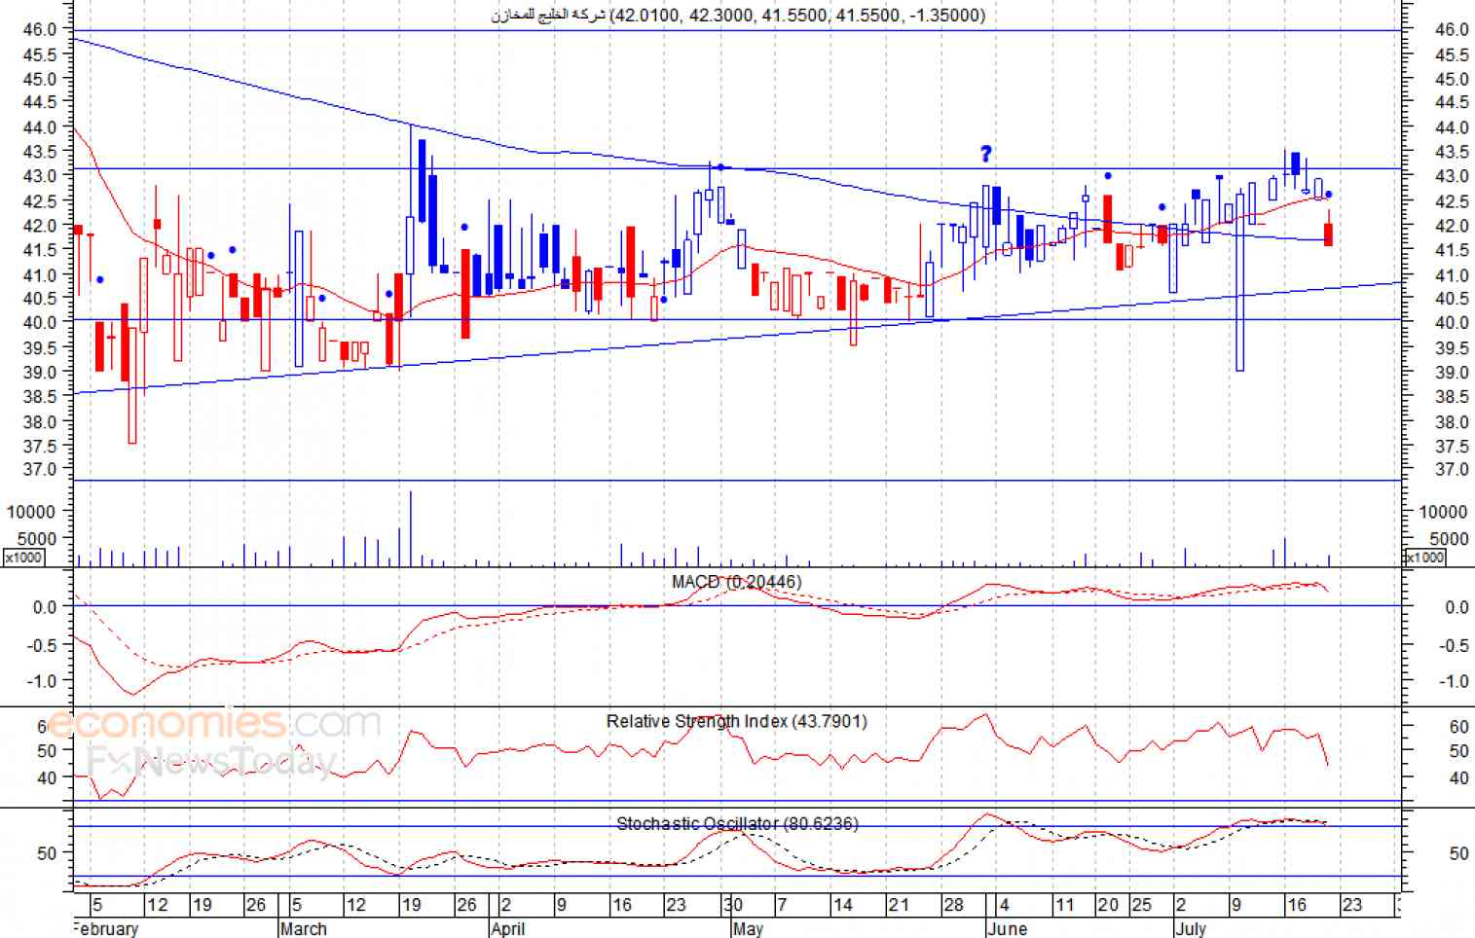
Task: Select the "April" month label
Action: tap(508, 928)
